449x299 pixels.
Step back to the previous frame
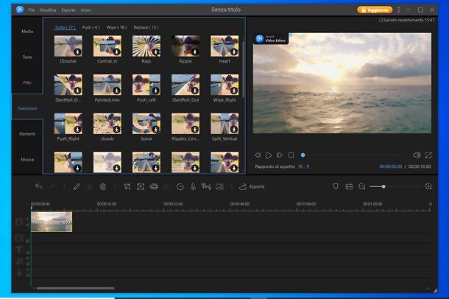tap(258, 155)
